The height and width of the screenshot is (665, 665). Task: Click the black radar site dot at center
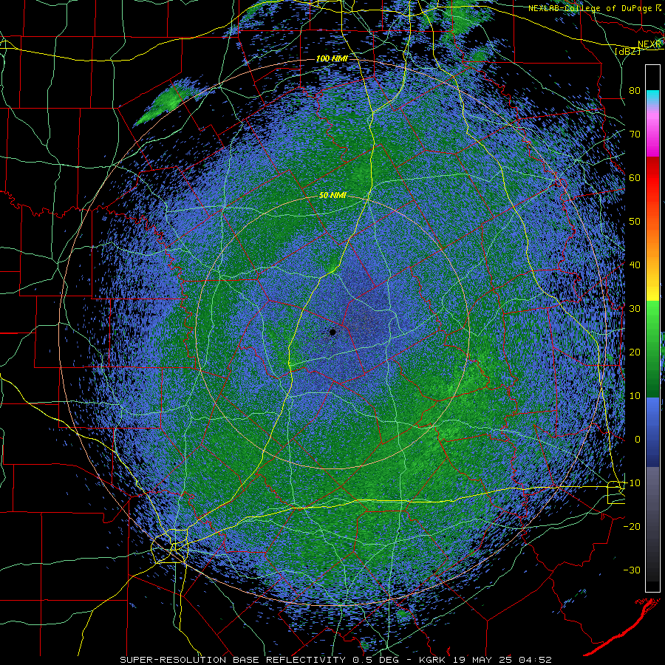click(332, 332)
